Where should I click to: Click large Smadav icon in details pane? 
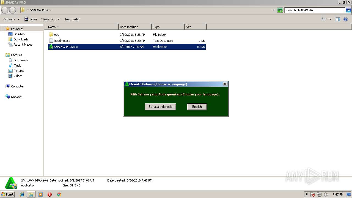pyautogui.click(x=11, y=183)
